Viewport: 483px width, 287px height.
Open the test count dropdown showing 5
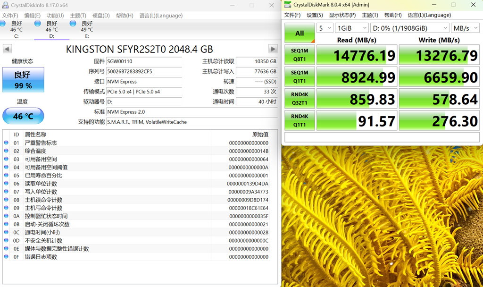pos(325,28)
